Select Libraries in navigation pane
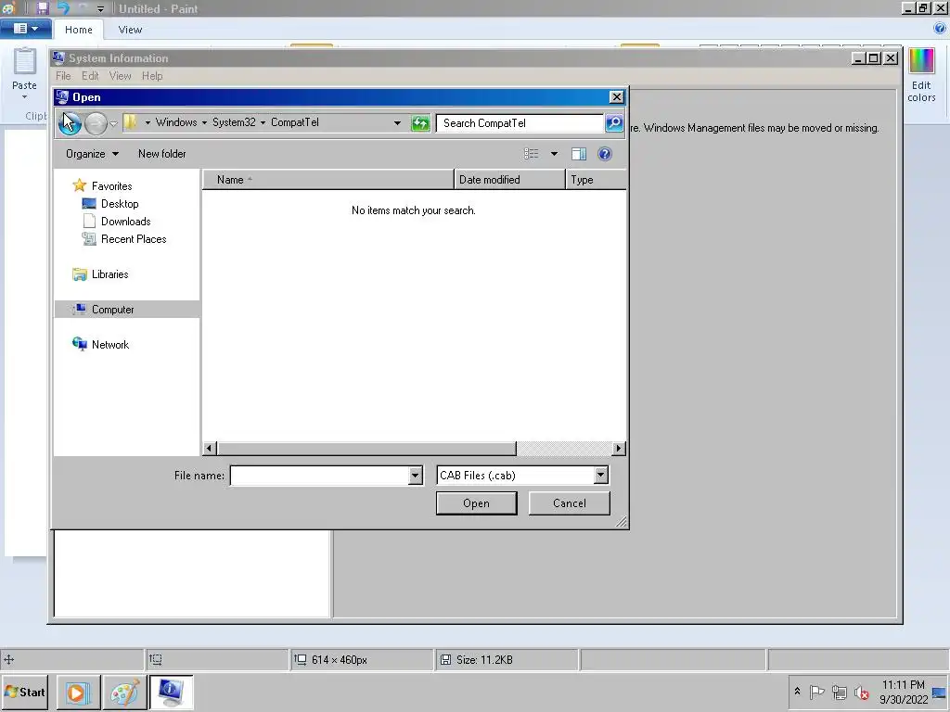 point(109,274)
